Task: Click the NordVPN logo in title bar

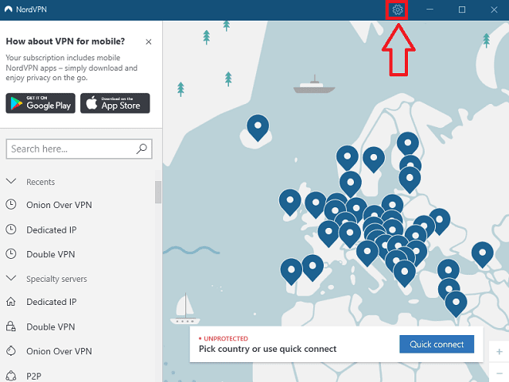Action: pyautogui.click(x=9, y=10)
